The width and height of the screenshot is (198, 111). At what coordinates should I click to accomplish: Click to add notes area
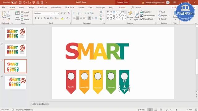(40, 104)
